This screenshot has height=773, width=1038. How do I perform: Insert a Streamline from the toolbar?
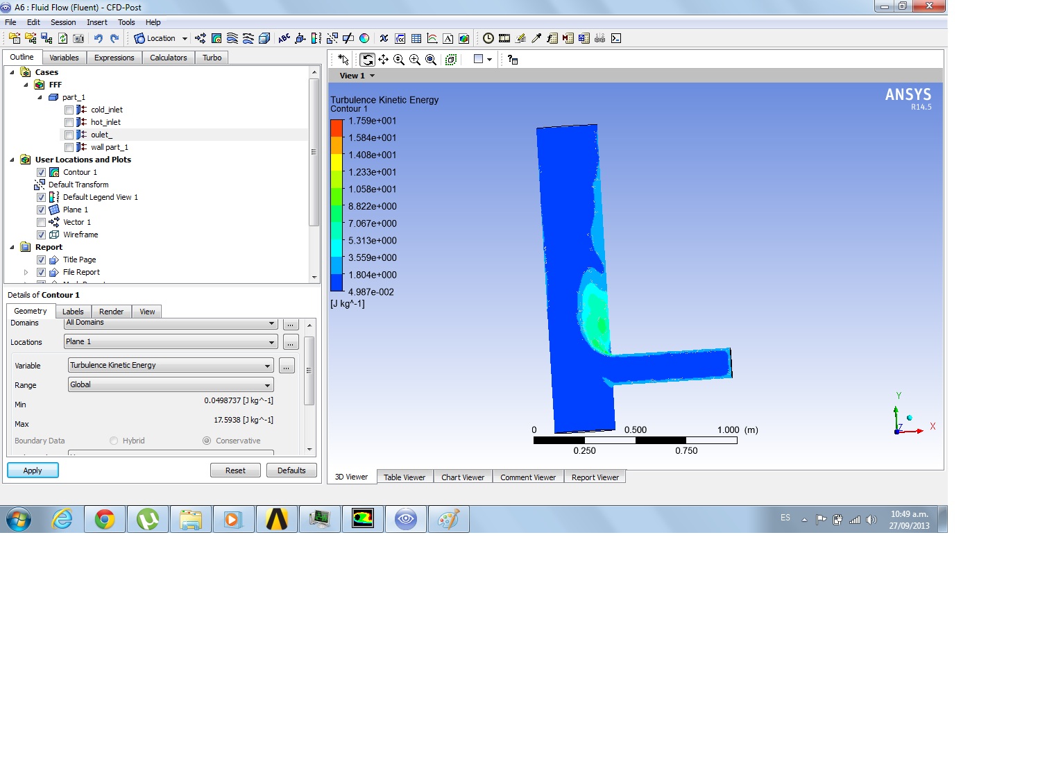coord(232,38)
